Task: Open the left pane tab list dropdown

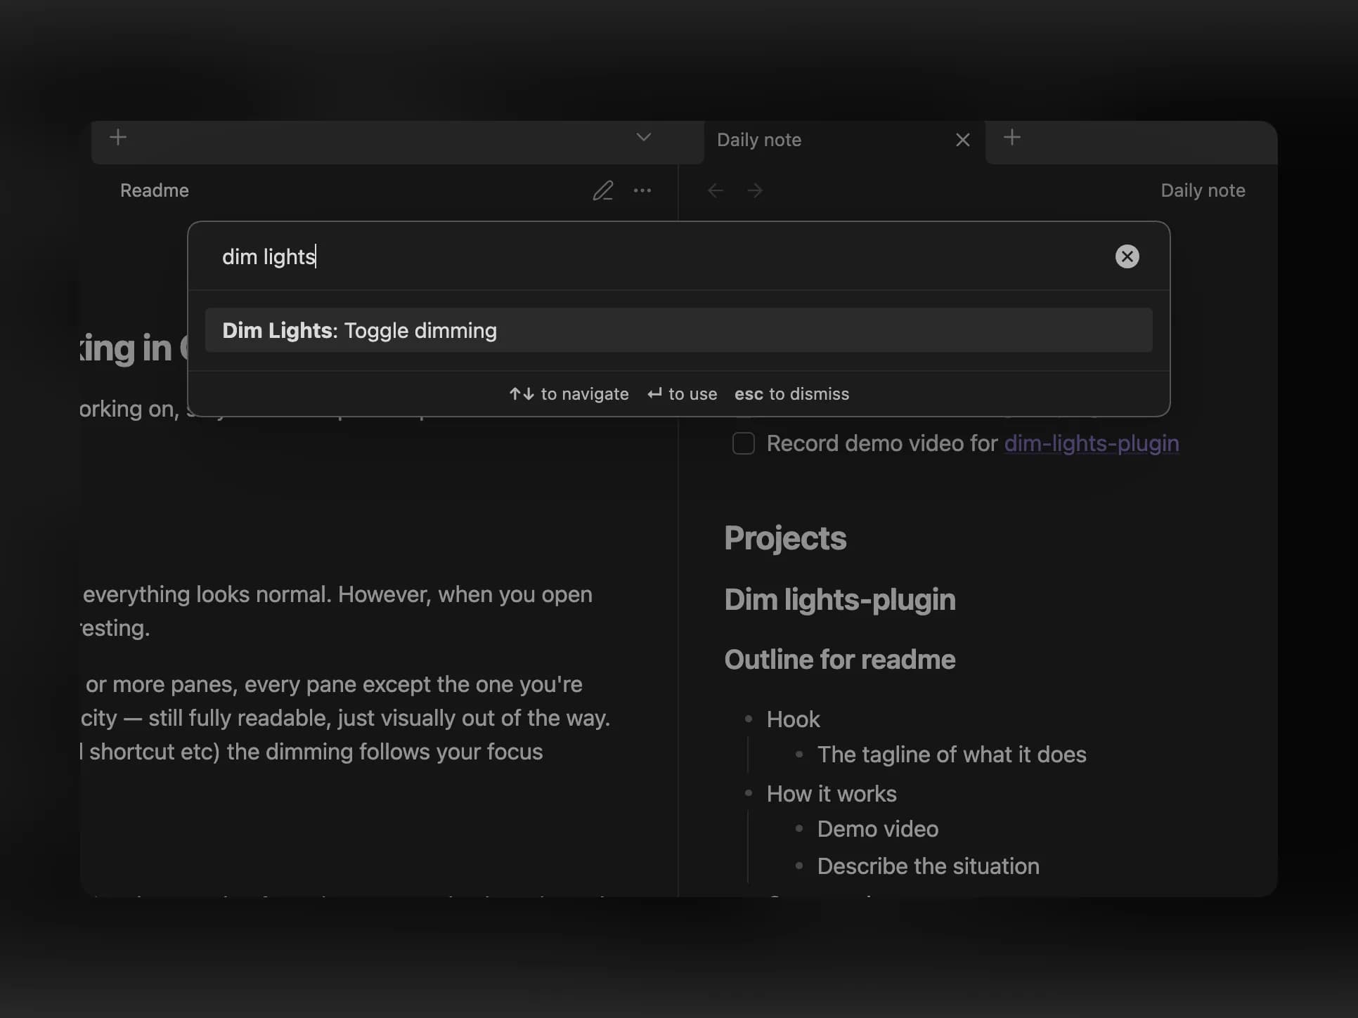Action: point(643,137)
